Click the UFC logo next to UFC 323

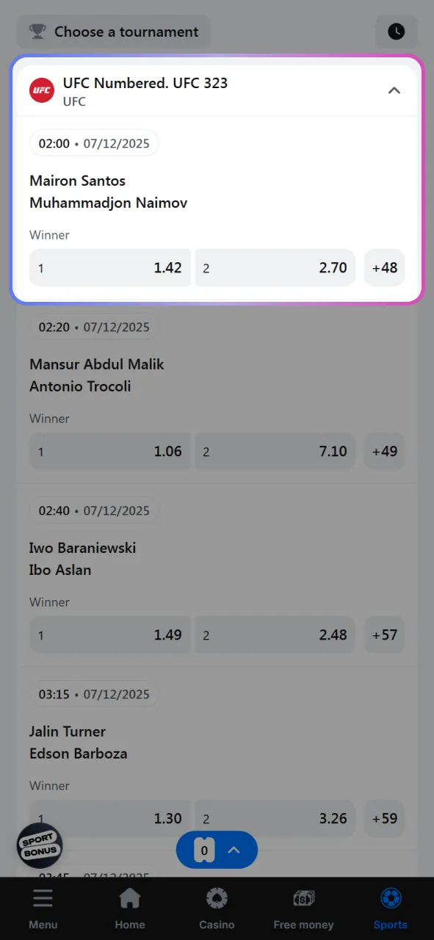(41, 90)
